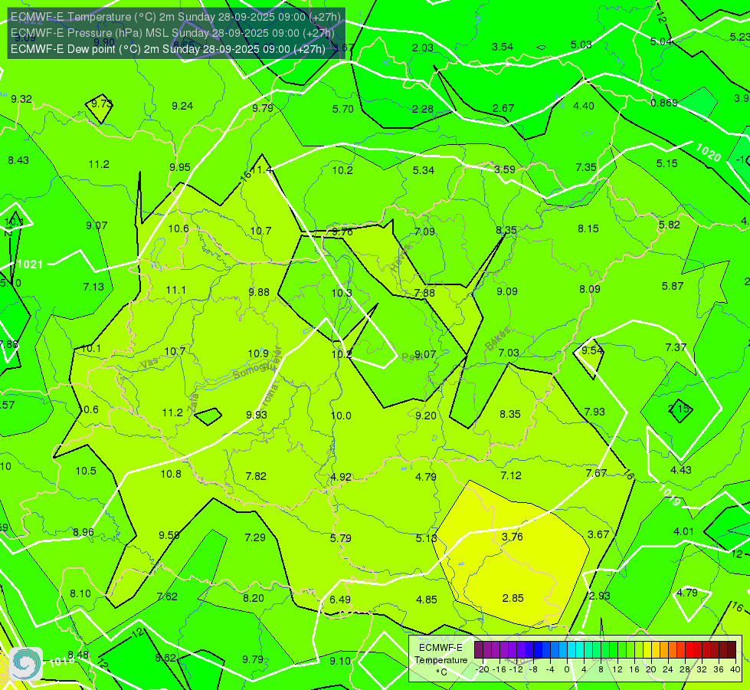Click the 2.28 dew point value

pos(423,109)
